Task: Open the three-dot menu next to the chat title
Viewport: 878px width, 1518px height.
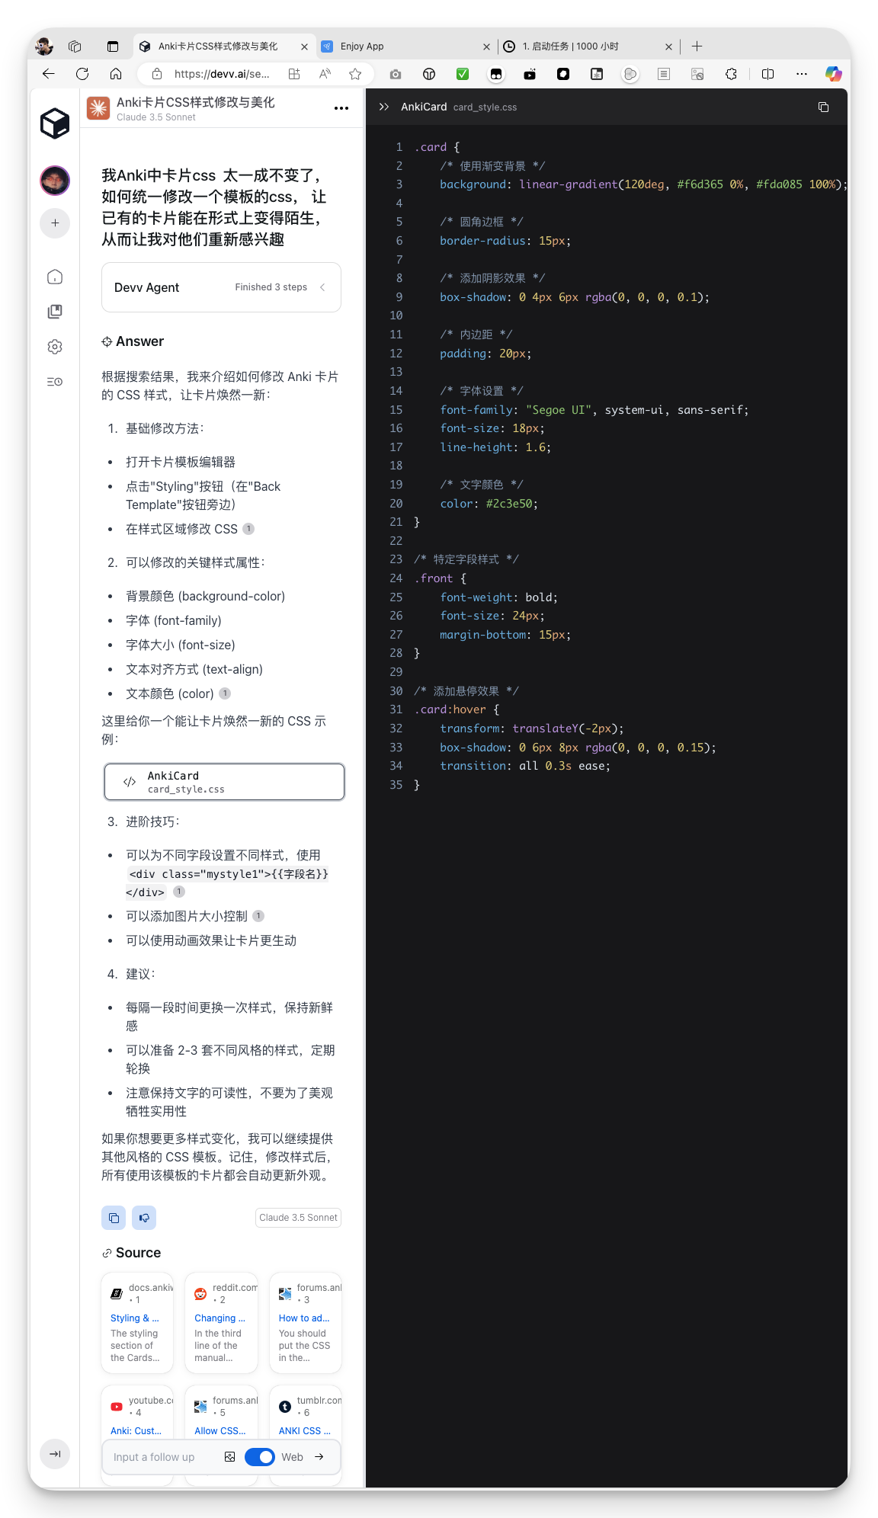Action: [341, 108]
